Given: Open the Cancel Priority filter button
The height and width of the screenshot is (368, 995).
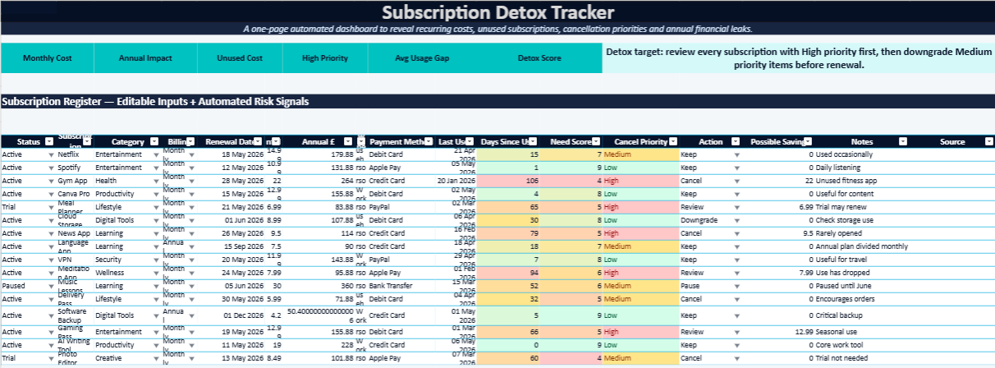Looking at the screenshot, I should (673, 142).
